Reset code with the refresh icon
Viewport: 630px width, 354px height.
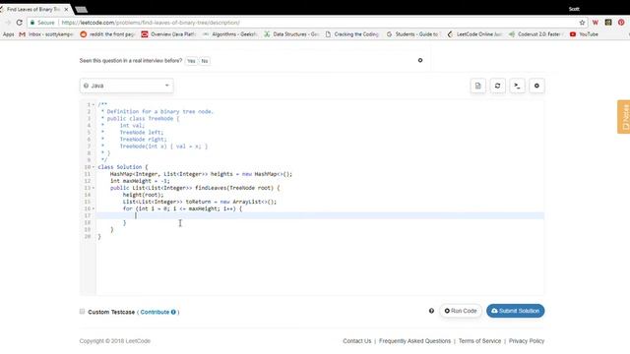[497, 86]
